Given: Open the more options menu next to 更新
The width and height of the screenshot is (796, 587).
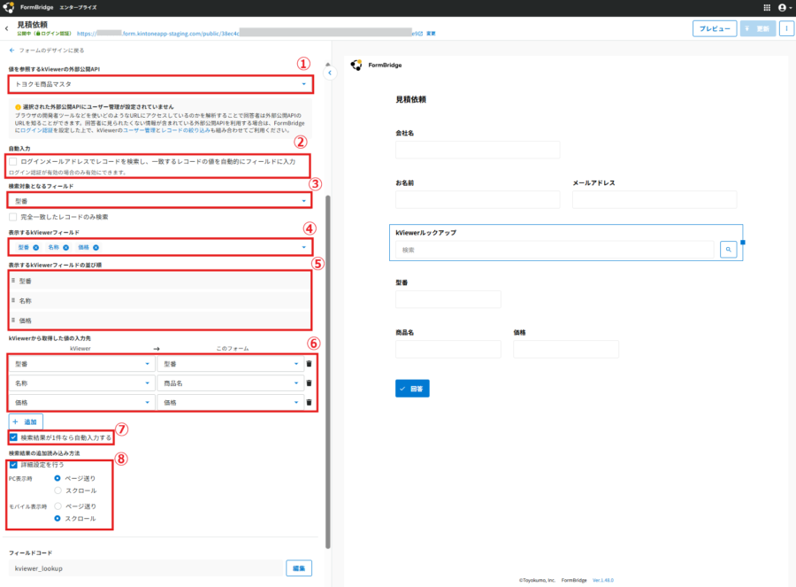Looking at the screenshot, I should click(x=786, y=28).
